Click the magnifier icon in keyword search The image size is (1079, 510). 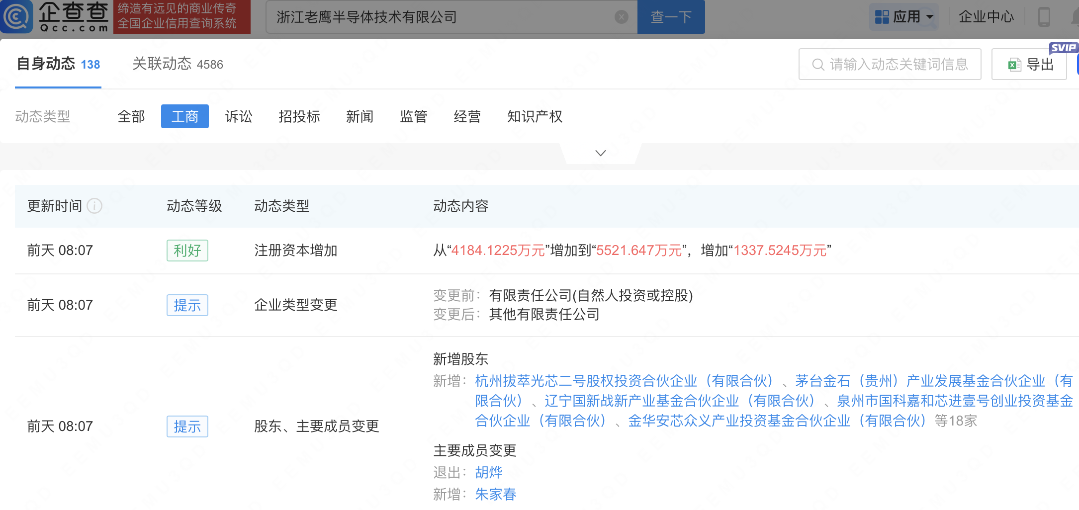(817, 65)
